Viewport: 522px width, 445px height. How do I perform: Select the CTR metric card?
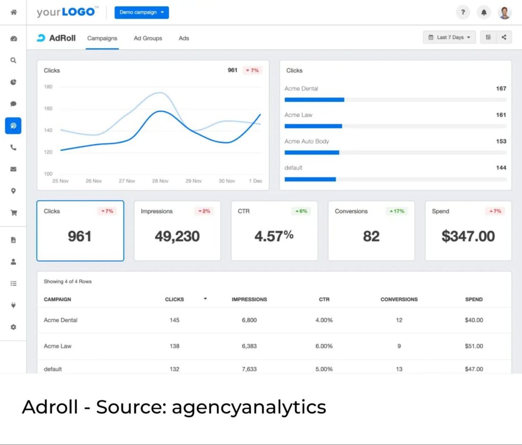(x=274, y=231)
